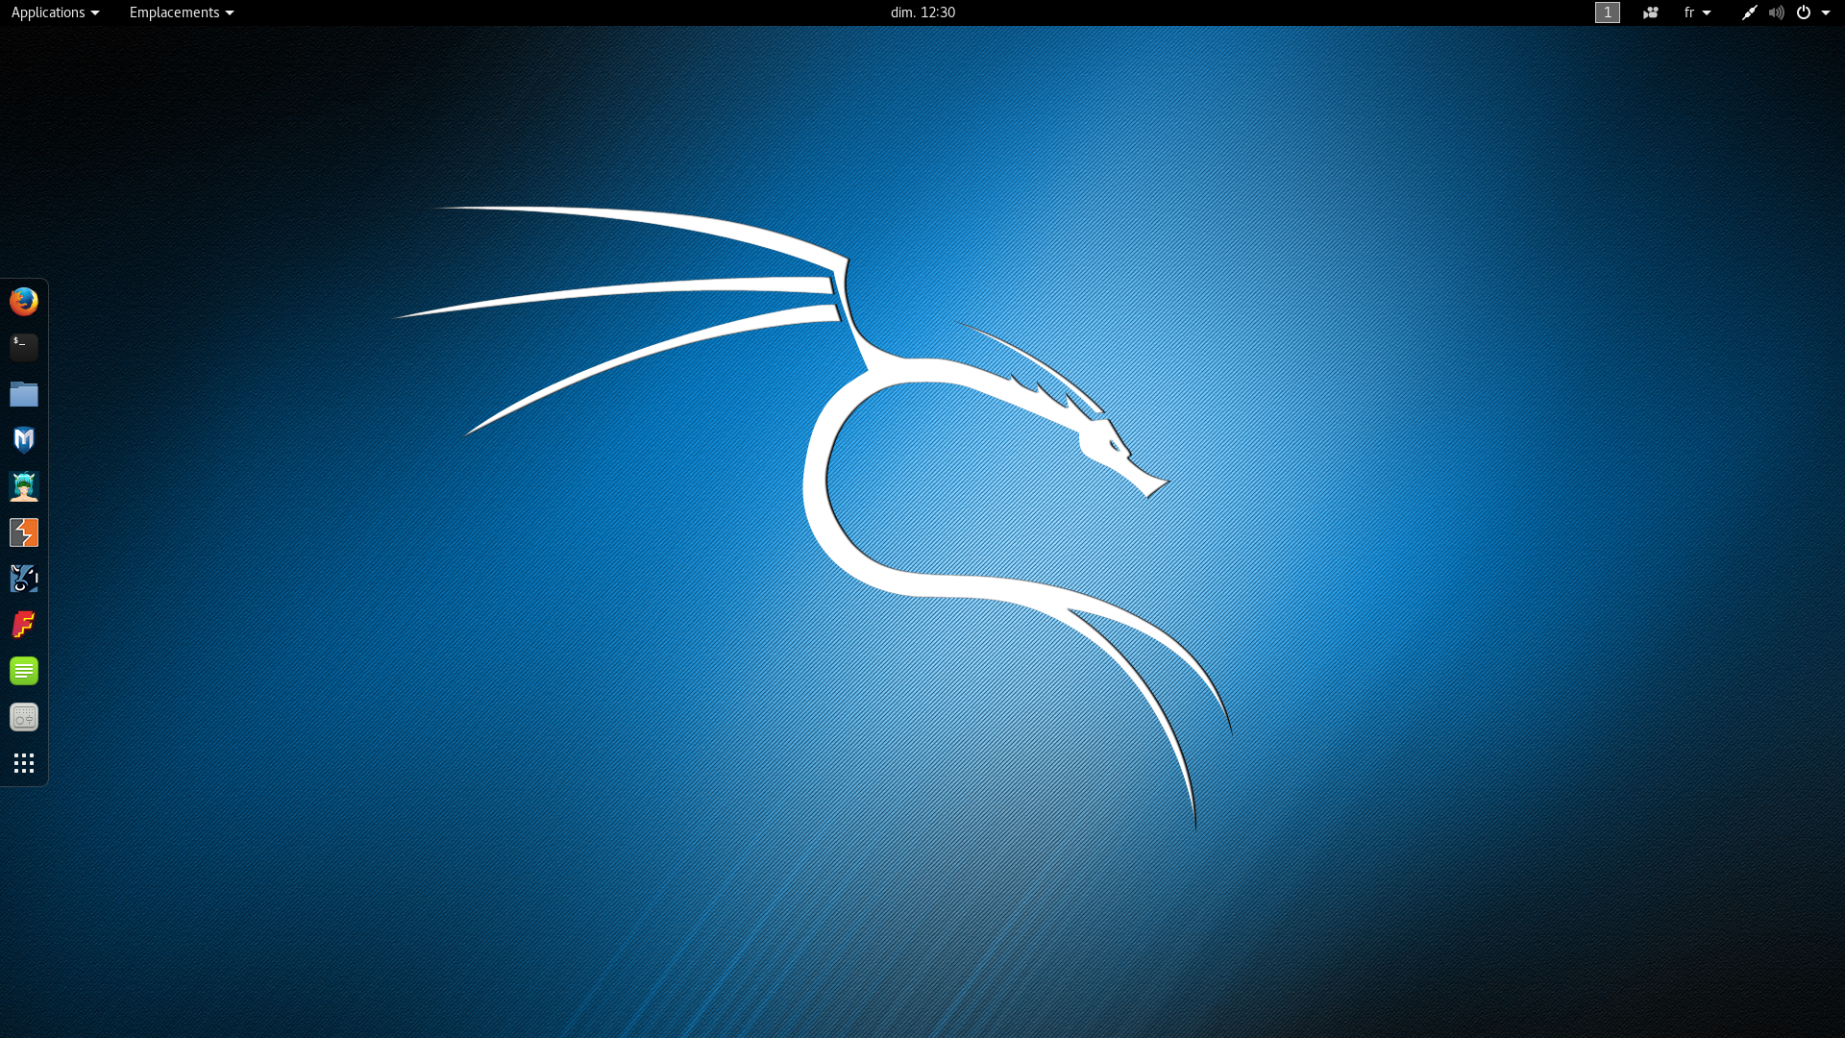This screenshot has width=1845, height=1038.
Task: Open Burp Suite orange icon in dock
Action: [x=24, y=532]
